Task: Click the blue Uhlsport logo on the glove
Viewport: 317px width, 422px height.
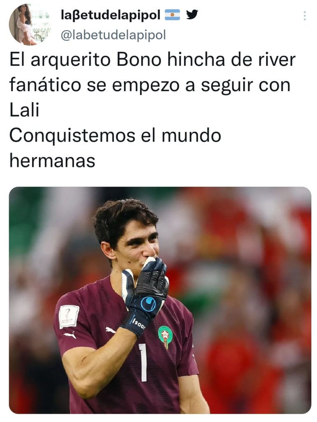Action: (149, 304)
